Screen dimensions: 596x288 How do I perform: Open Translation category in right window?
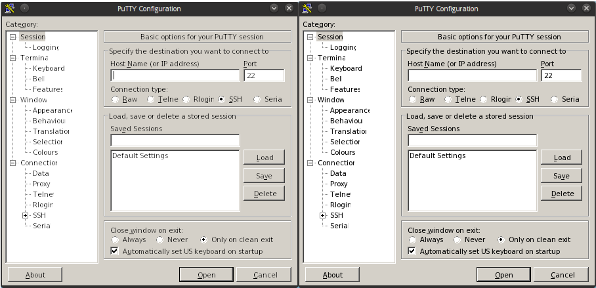348,131
